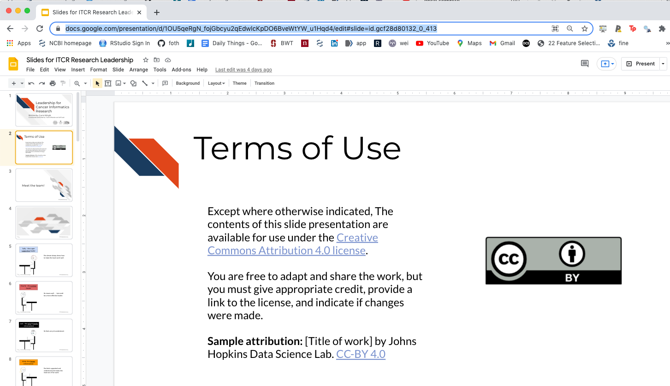This screenshot has height=386, width=670.
Task: Click browser Back arrow
Action: [10, 29]
